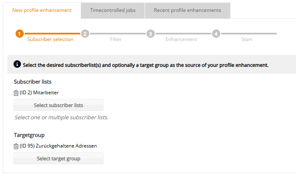Click the info icon in the banner
Image resolution: width=296 pixels, height=175 pixels.
(x=17, y=64)
